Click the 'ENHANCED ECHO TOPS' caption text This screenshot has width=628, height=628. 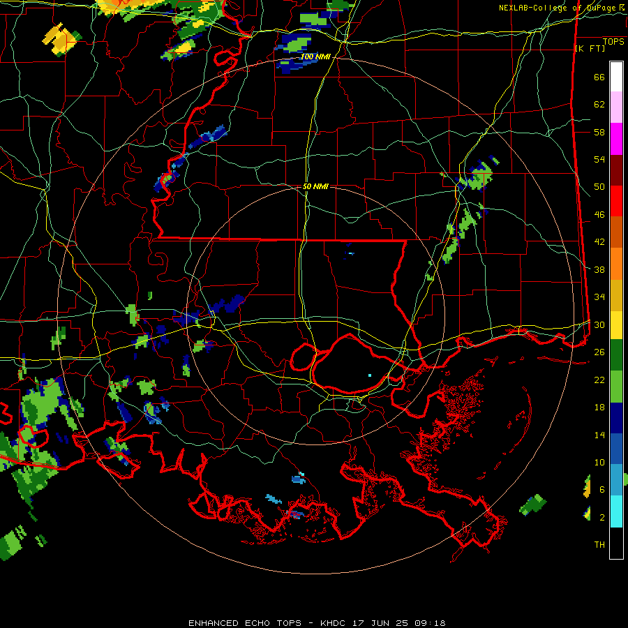tap(244, 623)
